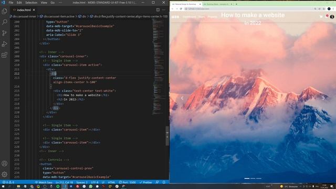Click the Projects link in the page navbar
The image size is (336, 189).
212,17
